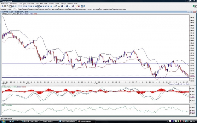Click the system tray clock showing 8:17 AM
The image size is (197, 123).
[x=193, y=121]
